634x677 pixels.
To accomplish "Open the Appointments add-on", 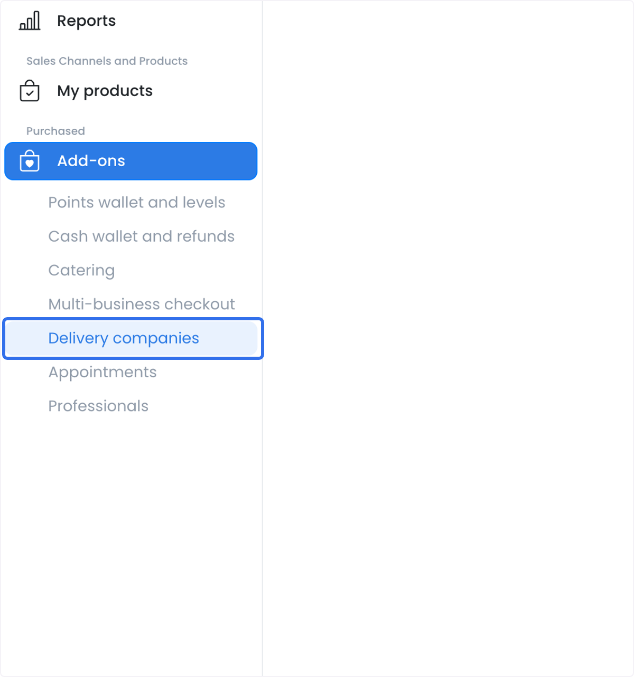I will point(102,372).
